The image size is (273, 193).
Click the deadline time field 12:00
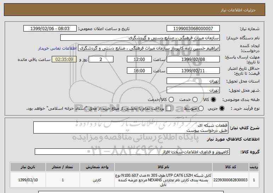point(139,59)
